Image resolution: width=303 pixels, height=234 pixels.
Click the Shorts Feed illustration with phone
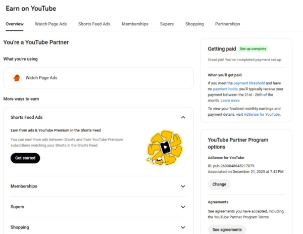coord(165,148)
